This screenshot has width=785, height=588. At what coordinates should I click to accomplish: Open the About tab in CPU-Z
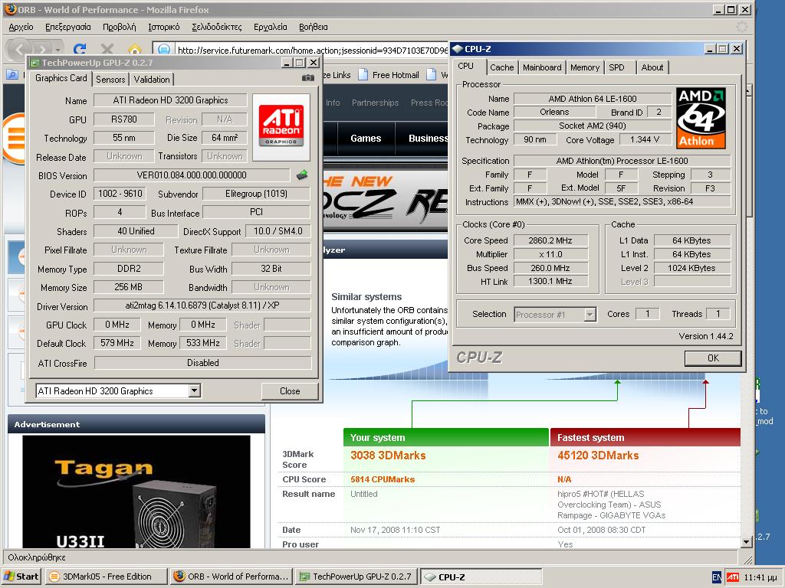pyautogui.click(x=652, y=67)
